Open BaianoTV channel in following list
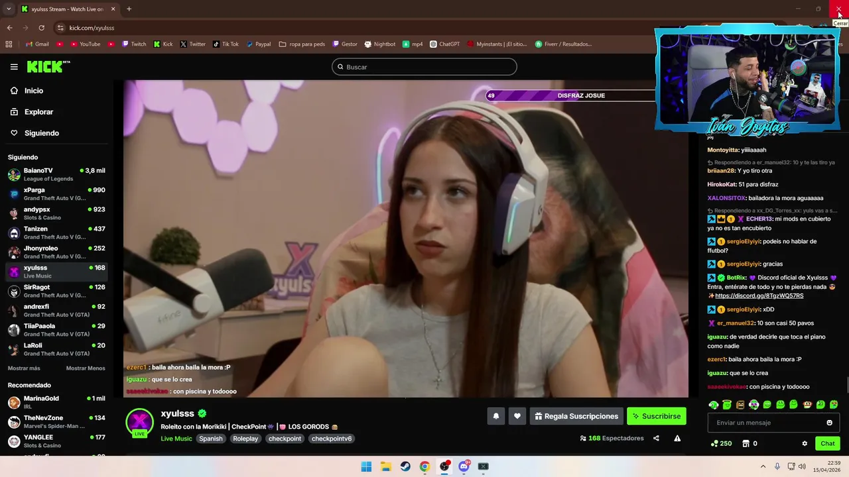The height and width of the screenshot is (477, 849). point(56,174)
